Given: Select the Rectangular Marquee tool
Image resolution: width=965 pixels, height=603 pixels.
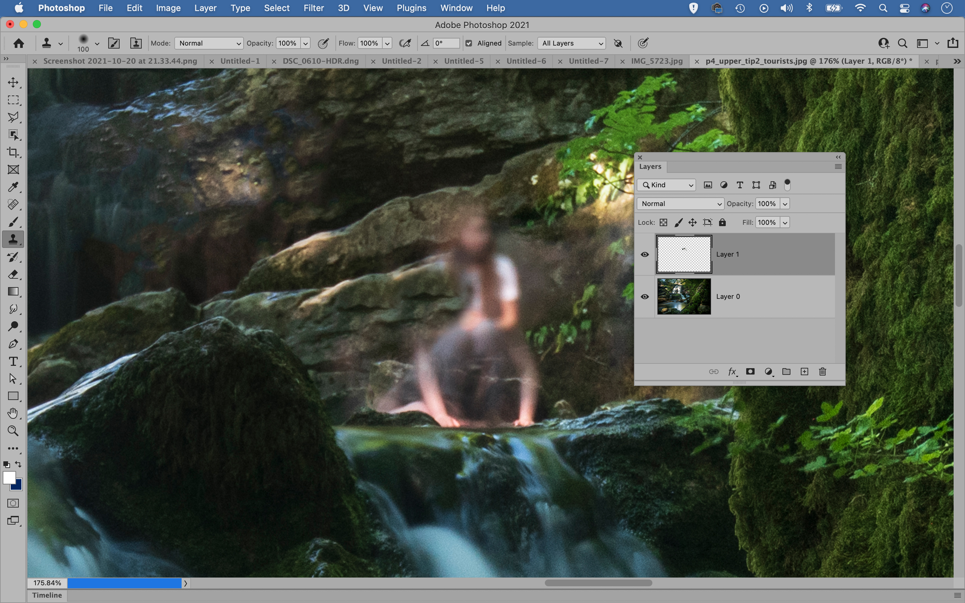Looking at the screenshot, I should [13, 100].
